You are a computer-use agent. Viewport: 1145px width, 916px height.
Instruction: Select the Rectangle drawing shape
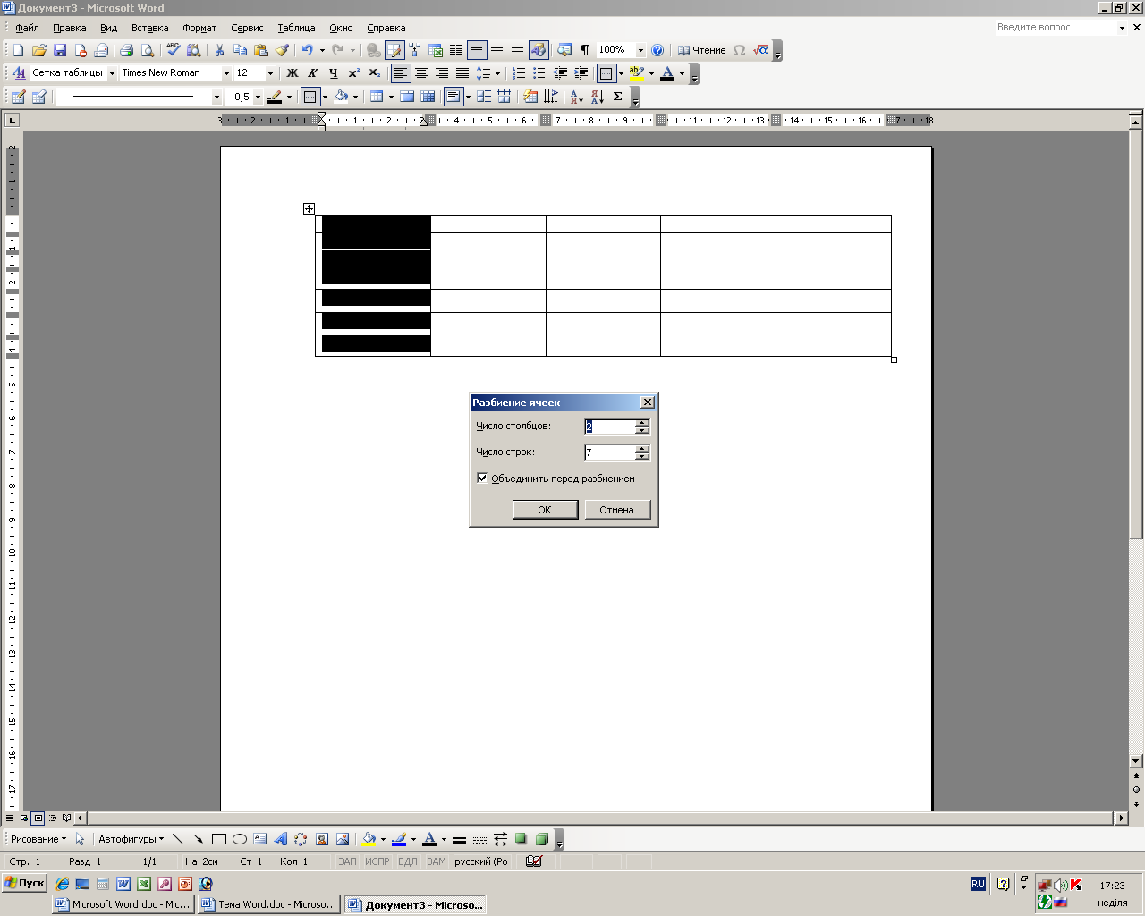tap(218, 839)
